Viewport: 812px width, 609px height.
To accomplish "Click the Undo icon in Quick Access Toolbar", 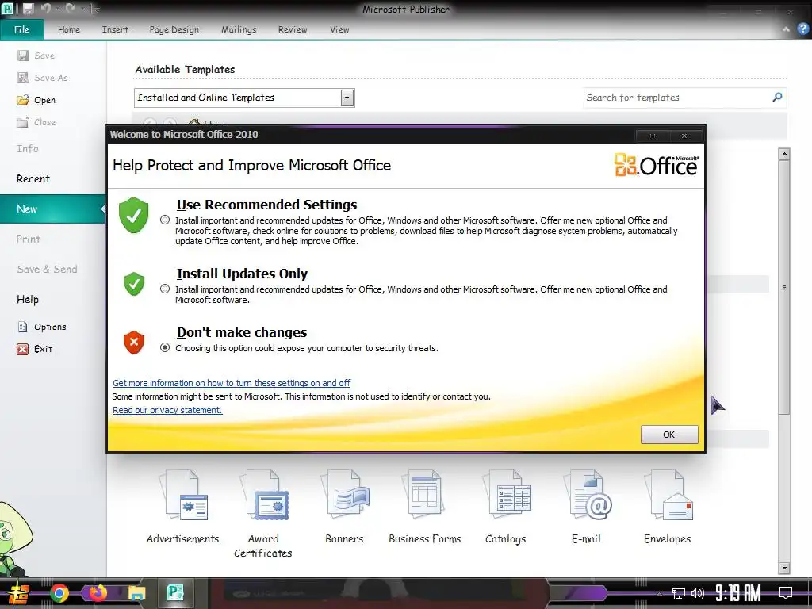I will pyautogui.click(x=45, y=9).
